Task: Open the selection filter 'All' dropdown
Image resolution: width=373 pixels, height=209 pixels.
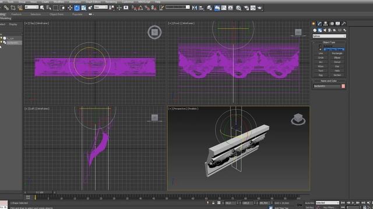Action: [31, 8]
